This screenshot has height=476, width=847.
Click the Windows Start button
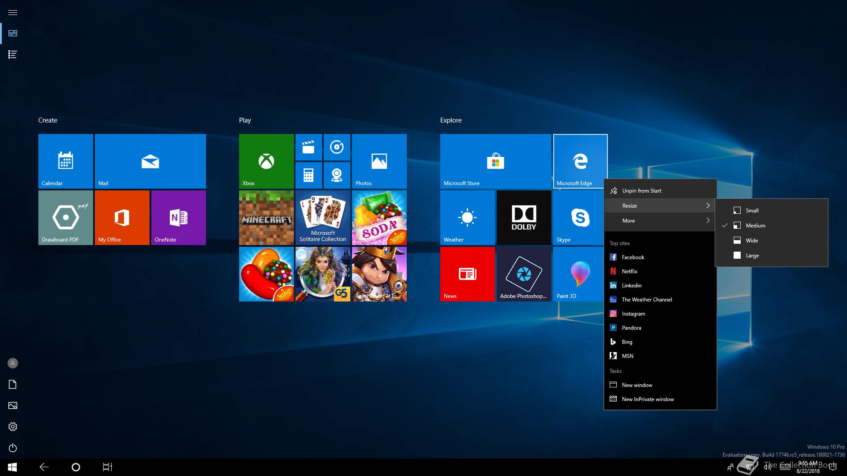pos(12,467)
